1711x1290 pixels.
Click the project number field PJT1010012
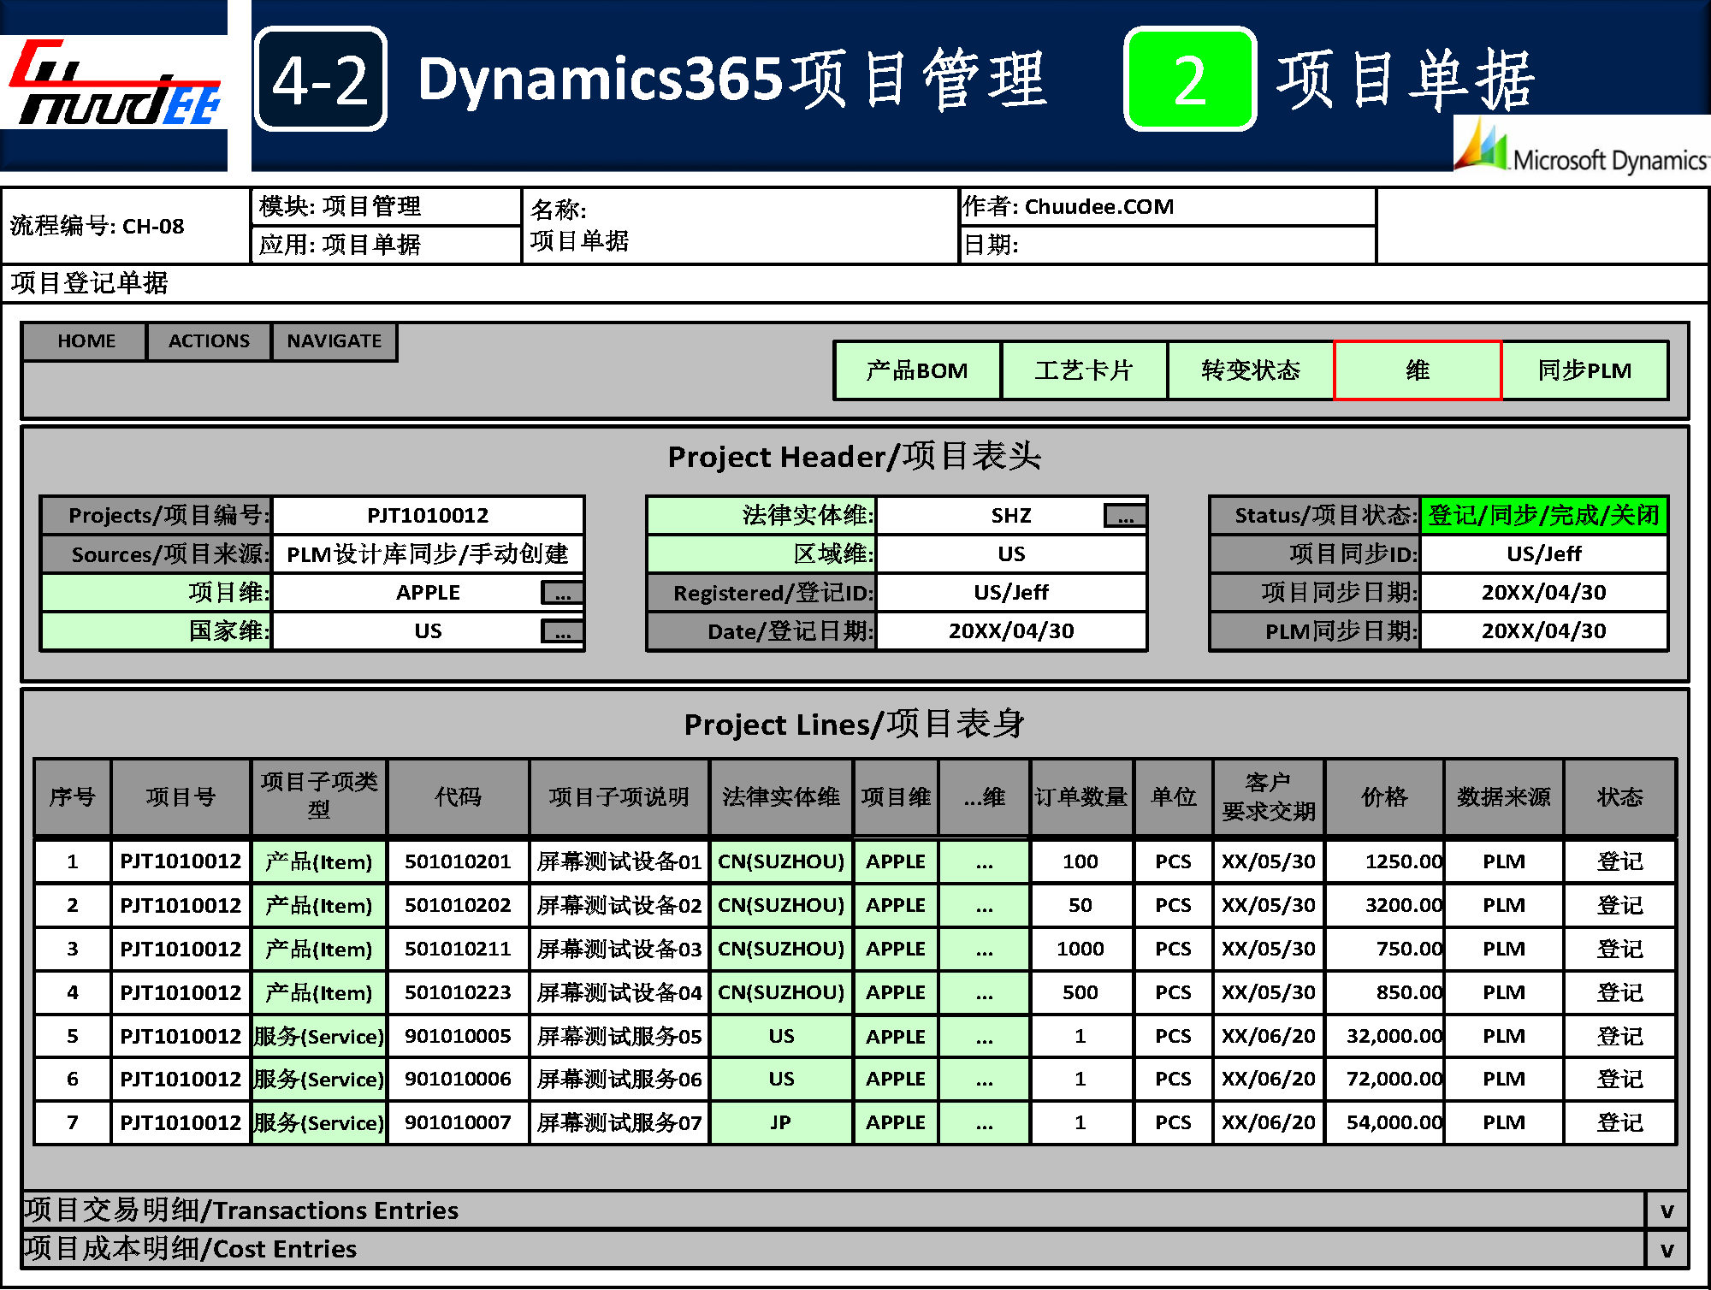[427, 516]
